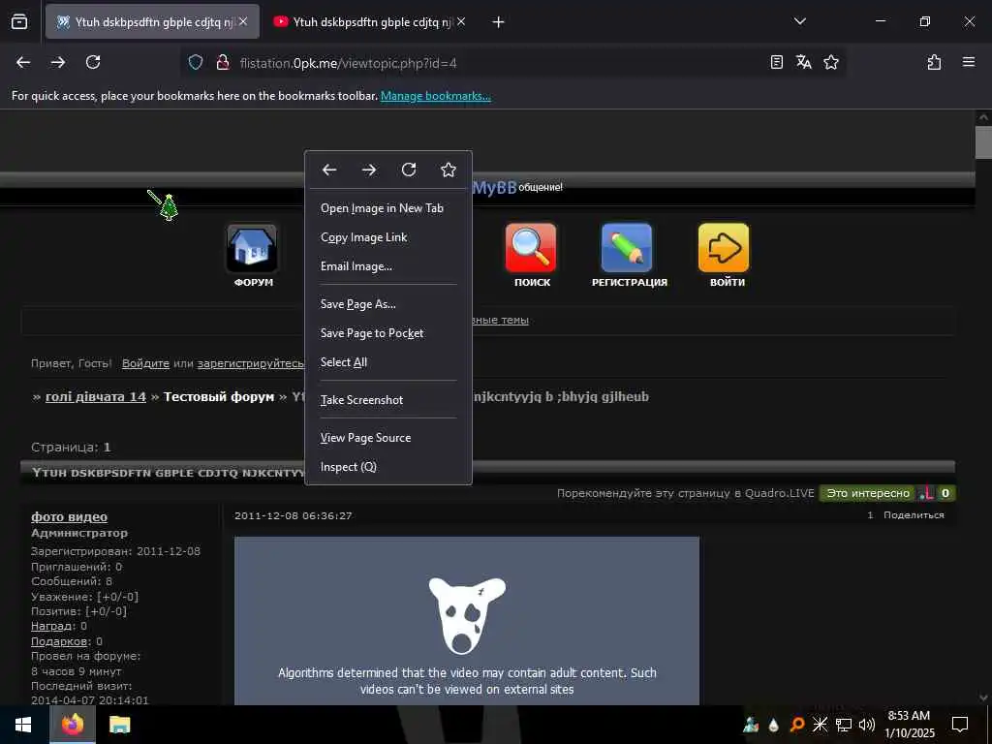Open the Extensions puzzle icon
The image size is (992, 744).
[934, 62]
